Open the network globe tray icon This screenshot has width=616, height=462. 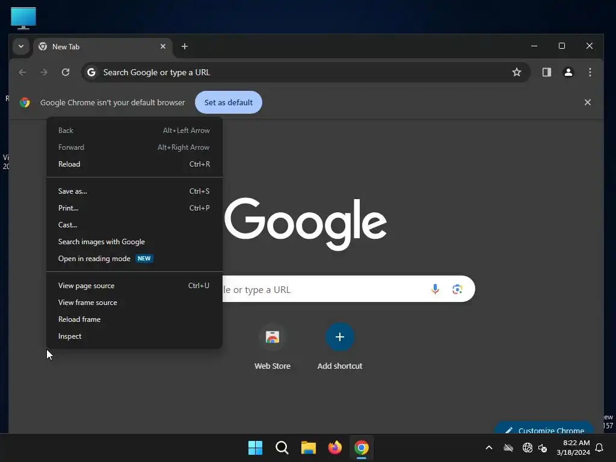[x=527, y=448]
